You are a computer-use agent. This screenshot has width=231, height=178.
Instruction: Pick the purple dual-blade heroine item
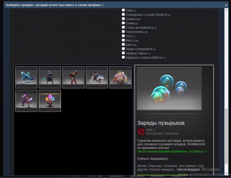coord(26,101)
